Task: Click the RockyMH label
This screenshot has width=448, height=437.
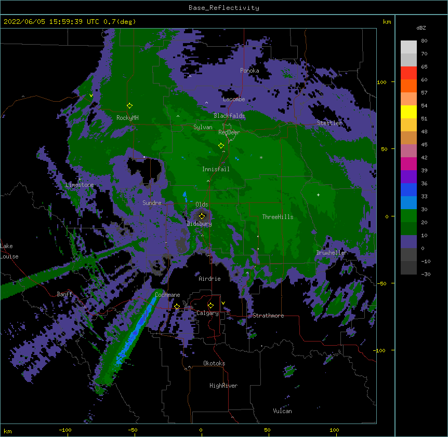Action: point(127,118)
